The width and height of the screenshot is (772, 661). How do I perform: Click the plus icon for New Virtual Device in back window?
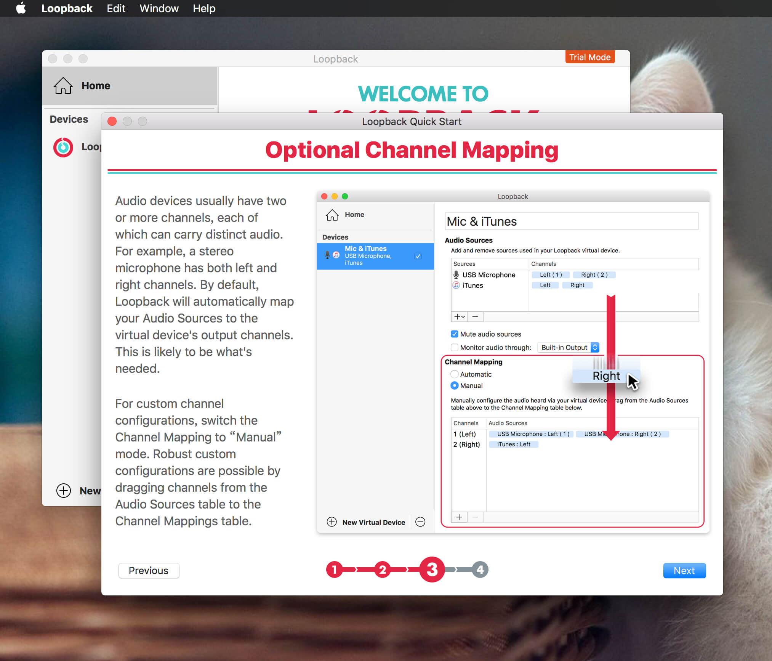[64, 491]
